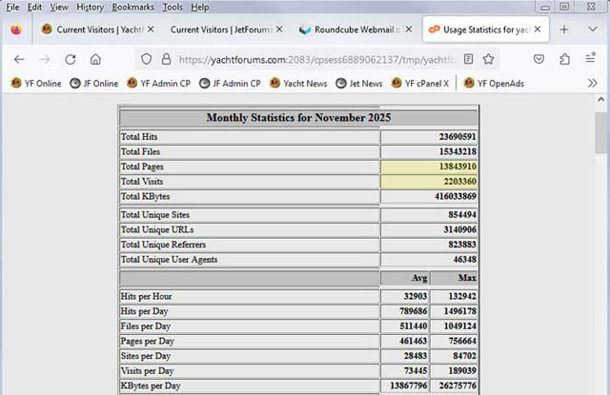The width and height of the screenshot is (610, 395).
Task: Click the shield tracking protection icon
Action: [146, 58]
